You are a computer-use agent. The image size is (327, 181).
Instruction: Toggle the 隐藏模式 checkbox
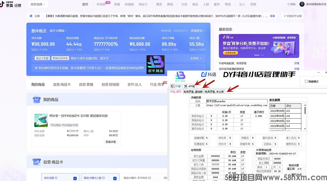coord(306,81)
